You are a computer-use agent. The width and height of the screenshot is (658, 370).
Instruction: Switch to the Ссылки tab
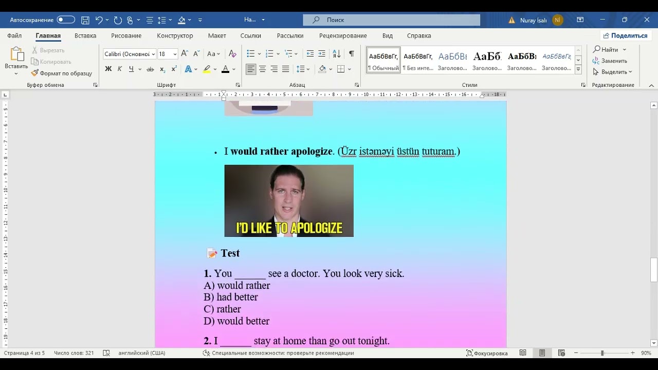coord(251,36)
